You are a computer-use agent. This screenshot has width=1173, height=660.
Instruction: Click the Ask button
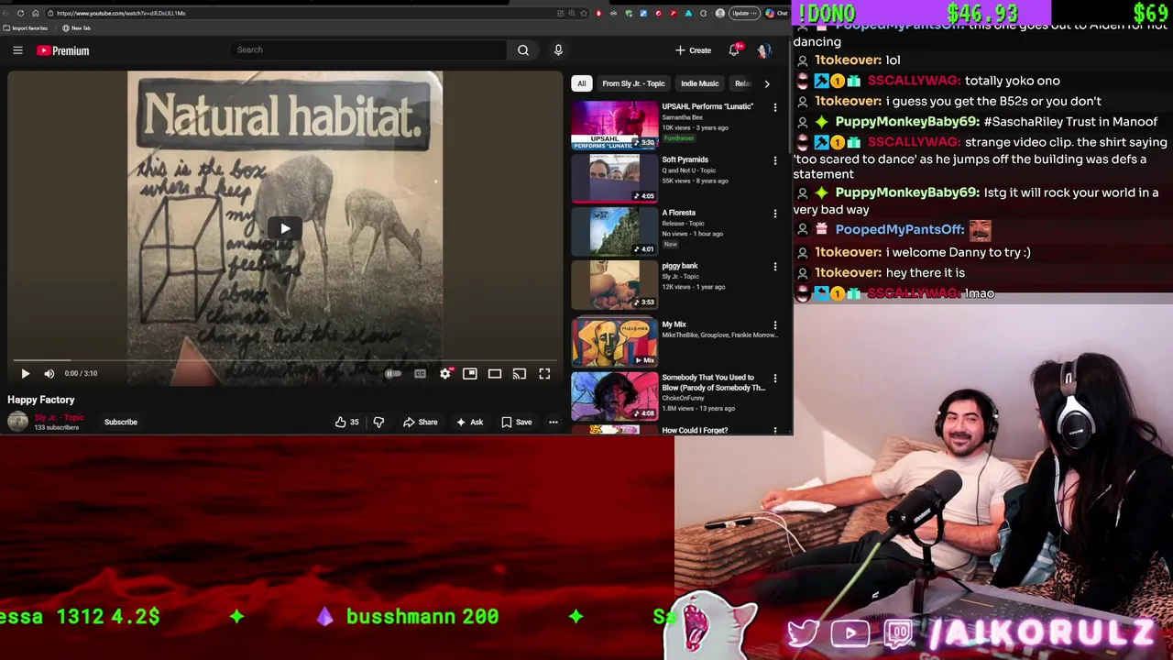click(469, 423)
